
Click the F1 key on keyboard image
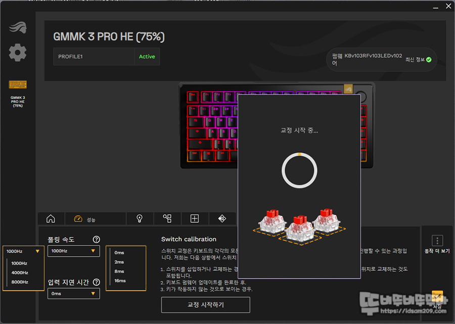pos(207,97)
